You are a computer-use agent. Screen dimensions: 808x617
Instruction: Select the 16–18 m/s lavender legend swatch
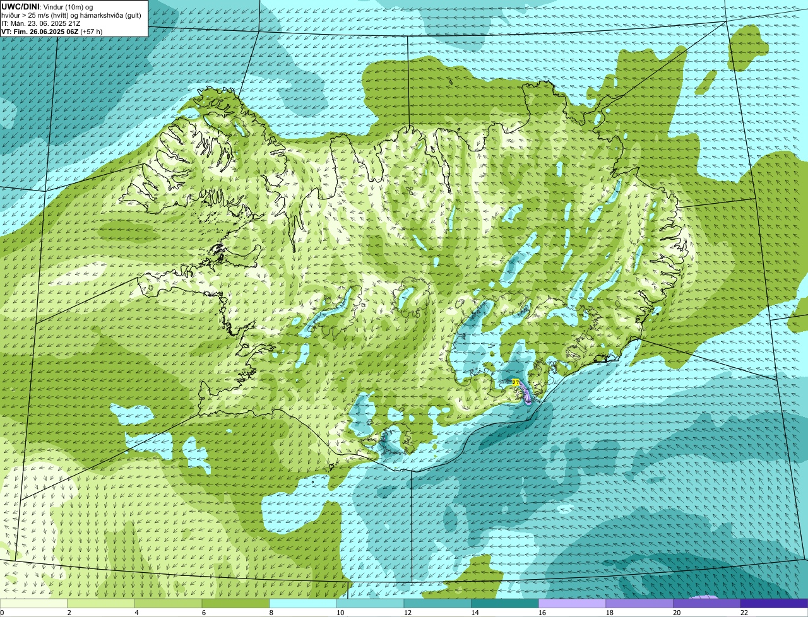[x=572, y=604]
